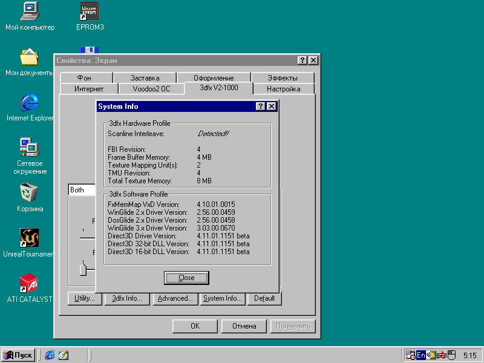
Task: Click the Texture Mapping Unit(s): label
Action: (143, 165)
